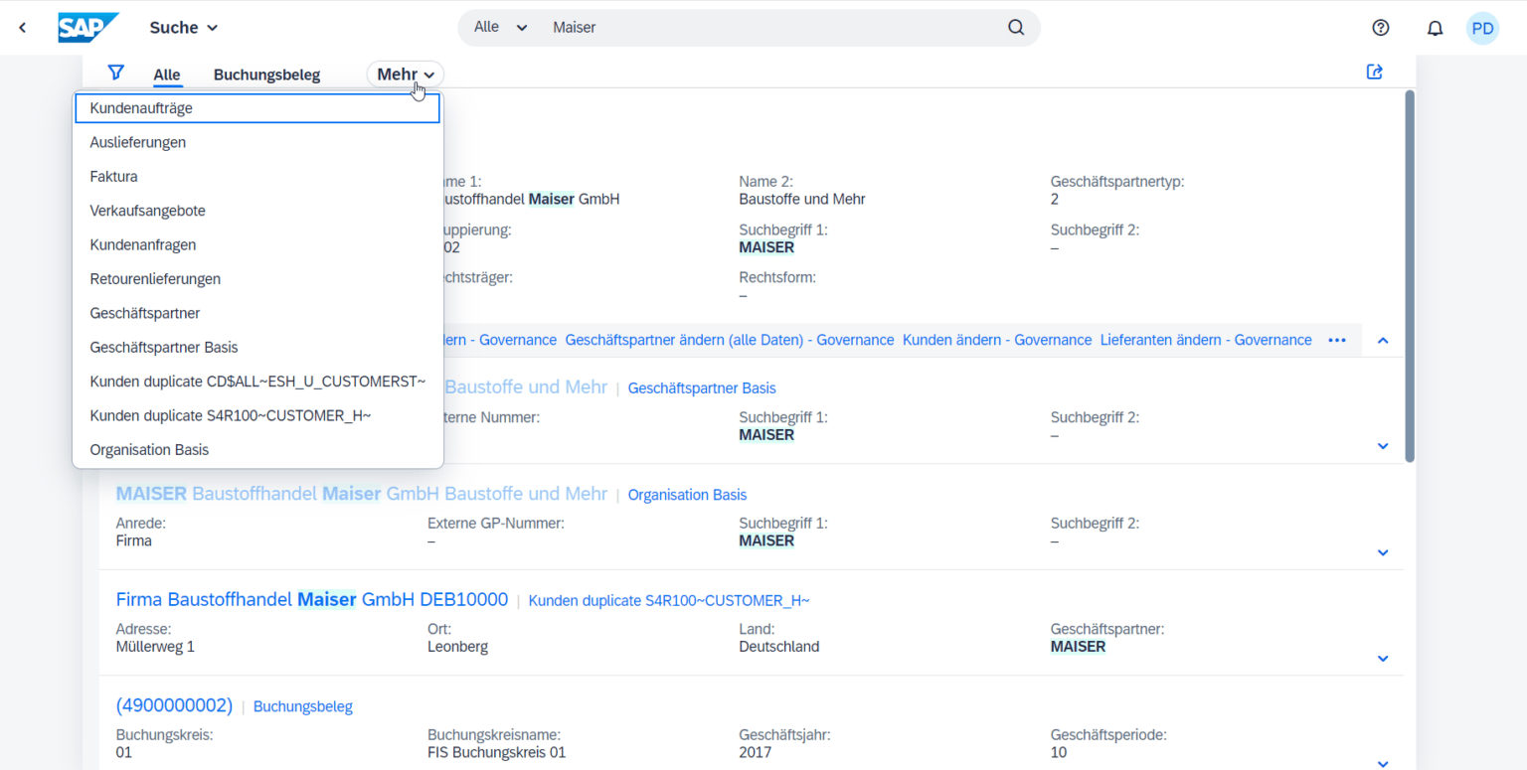The image size is (1527, 770).
Task: Click the Geschäftspartner Basis category link
Action: (x=702, y=388)
